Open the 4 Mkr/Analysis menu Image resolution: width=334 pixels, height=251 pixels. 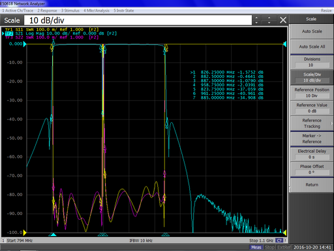tap(97, 10)
